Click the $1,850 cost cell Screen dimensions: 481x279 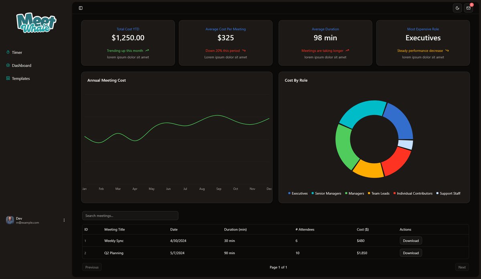[x=362, y=253]
